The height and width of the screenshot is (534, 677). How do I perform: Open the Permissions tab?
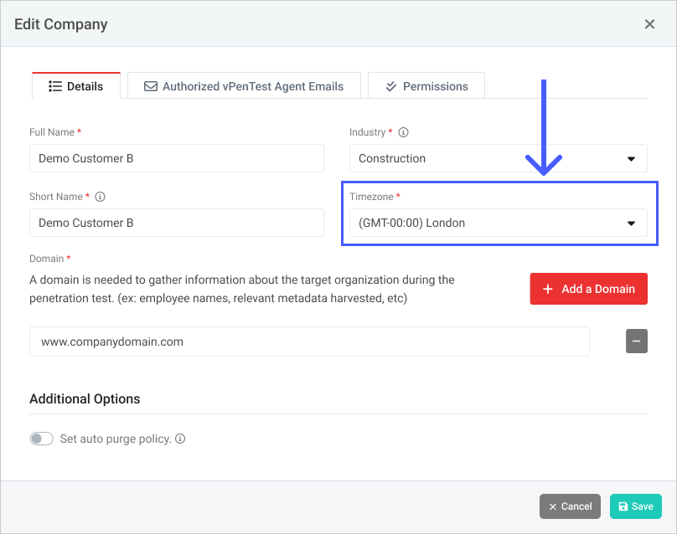(426, 86)
